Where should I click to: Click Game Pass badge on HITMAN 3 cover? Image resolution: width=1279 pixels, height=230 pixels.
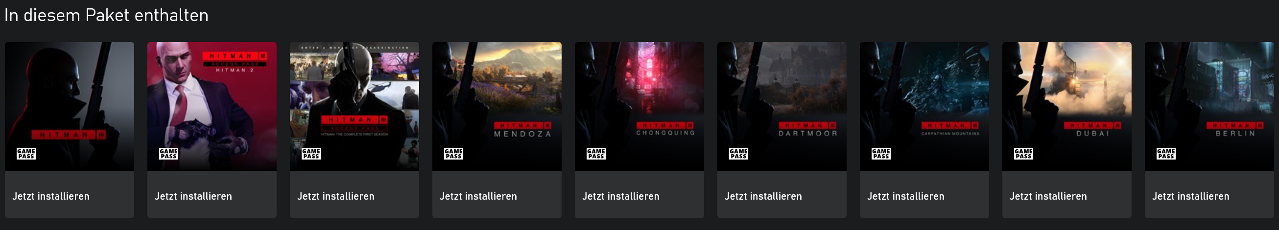[x=26, y=154]
